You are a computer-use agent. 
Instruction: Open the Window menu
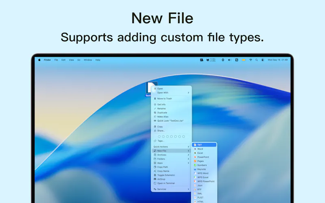point(88,60)
